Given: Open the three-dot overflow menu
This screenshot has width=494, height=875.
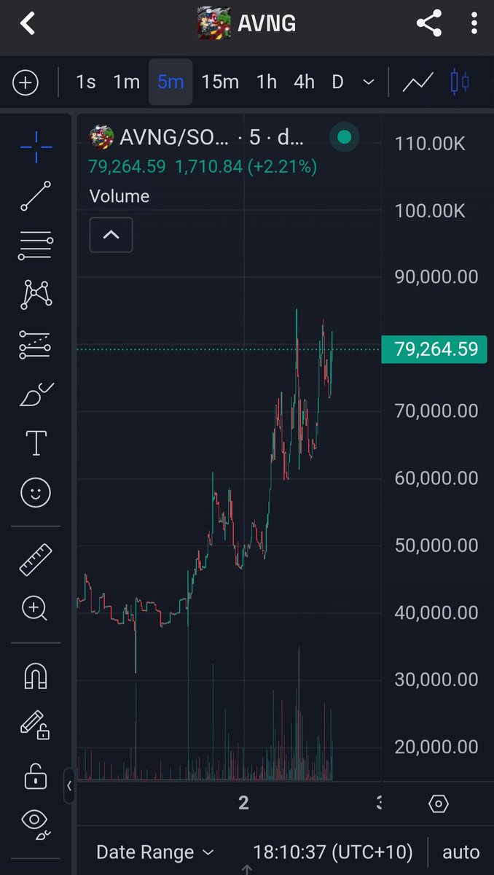Looking at the screenshot, I should (474, 23).
